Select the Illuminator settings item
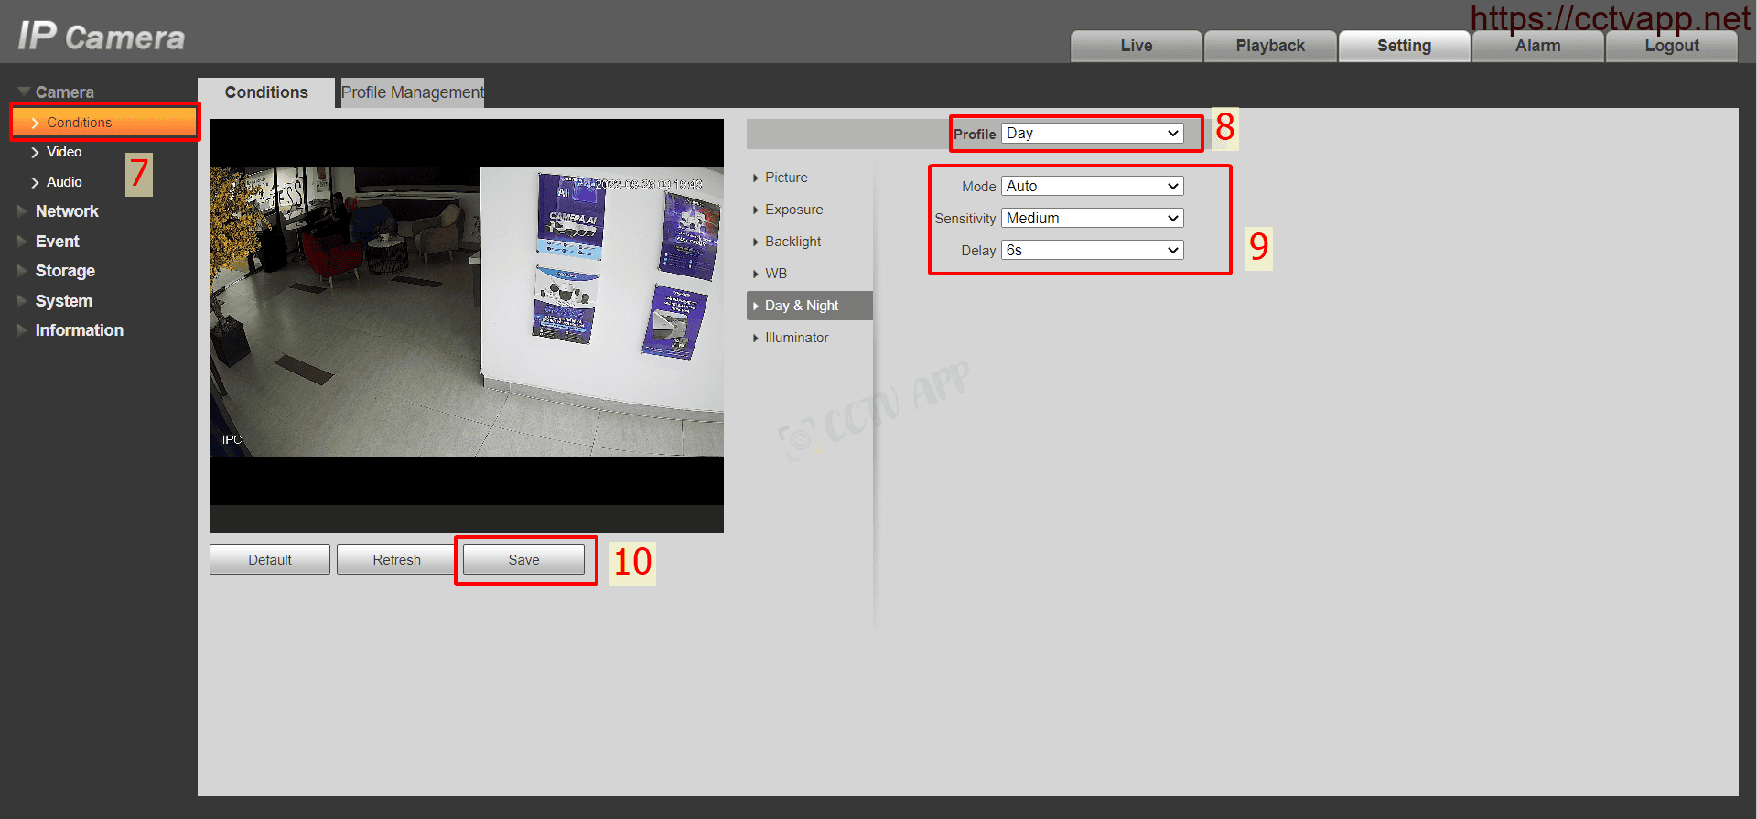The width and height of the screenshot is (1757, 819). click(796, 338)
